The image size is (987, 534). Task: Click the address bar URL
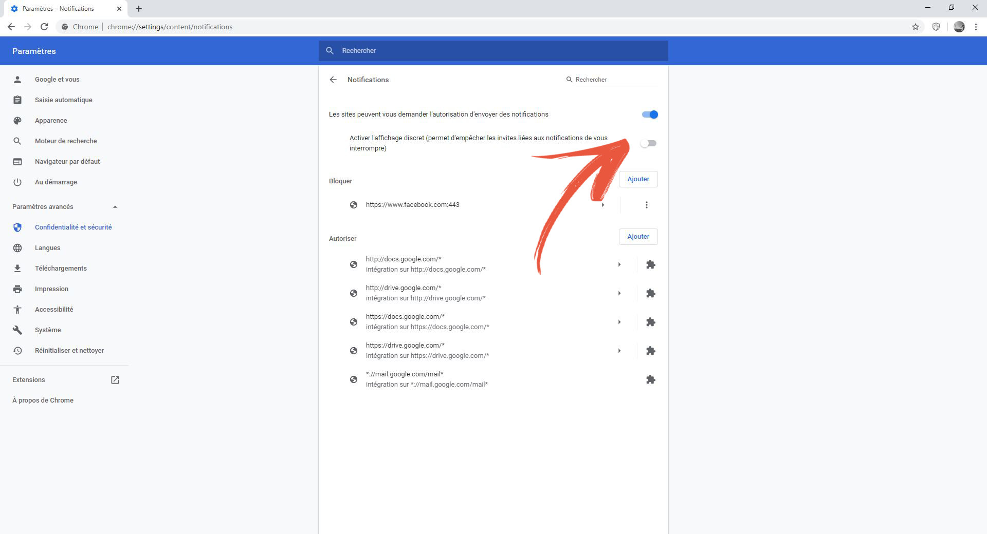click(x=170, y=27)
